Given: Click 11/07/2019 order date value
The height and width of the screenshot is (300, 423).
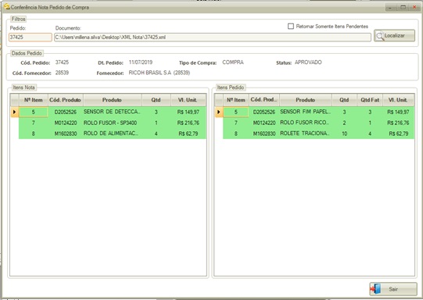Looking at the screenshot, I should pyautogui.click(x=141, y=62).
